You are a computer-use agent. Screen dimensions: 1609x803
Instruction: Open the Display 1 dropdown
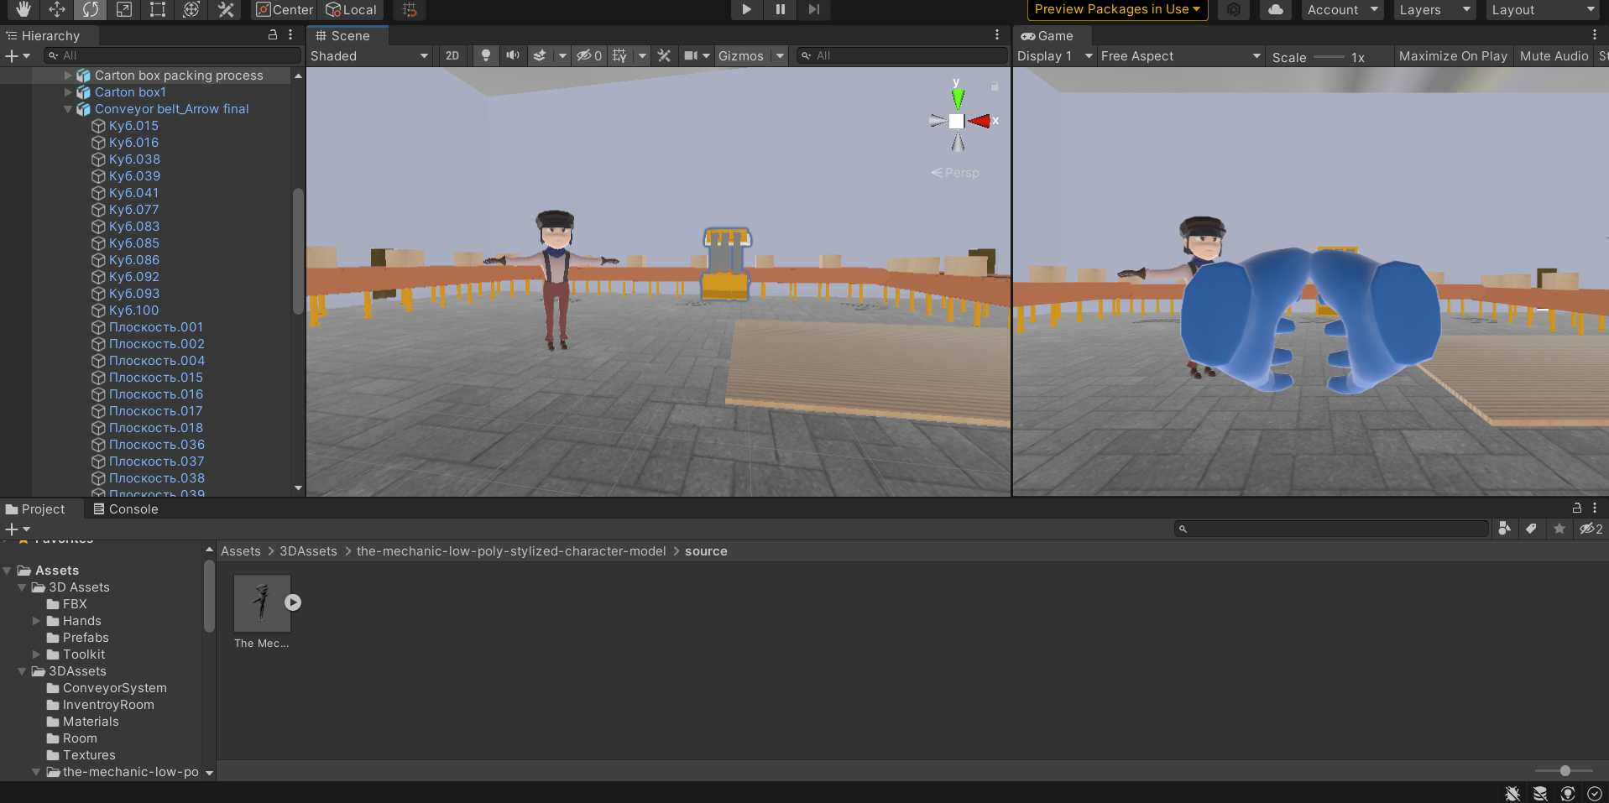pos(1055,56)
